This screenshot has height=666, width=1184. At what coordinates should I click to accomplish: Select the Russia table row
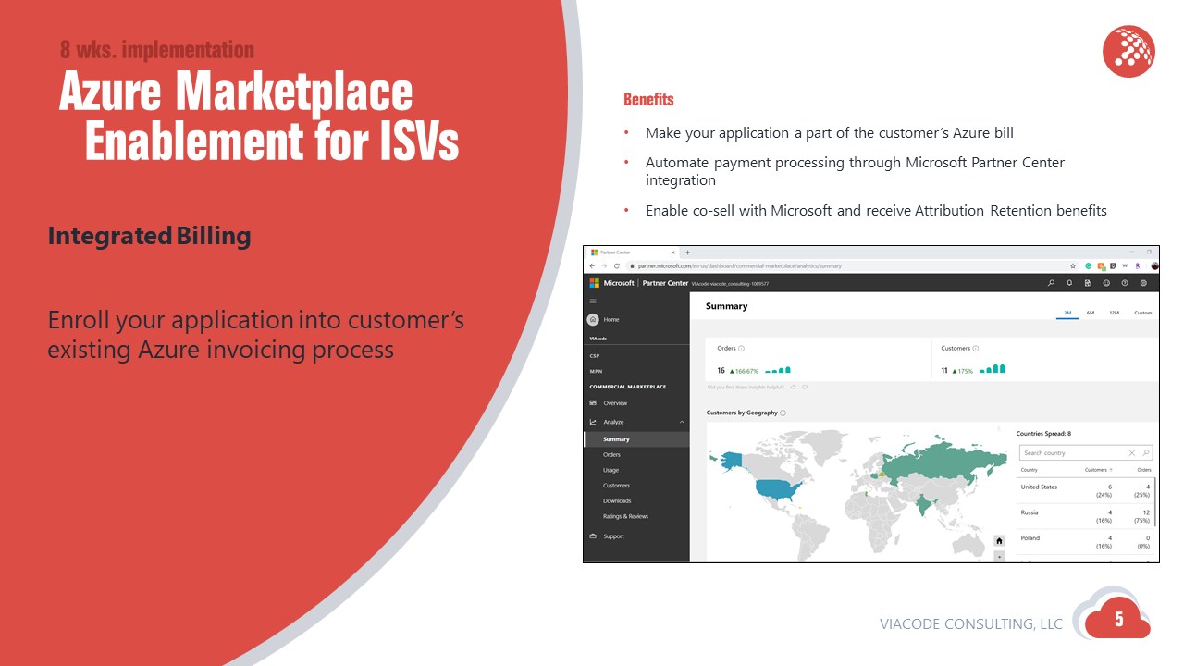pyautogui.click(x=1086, y=517)
